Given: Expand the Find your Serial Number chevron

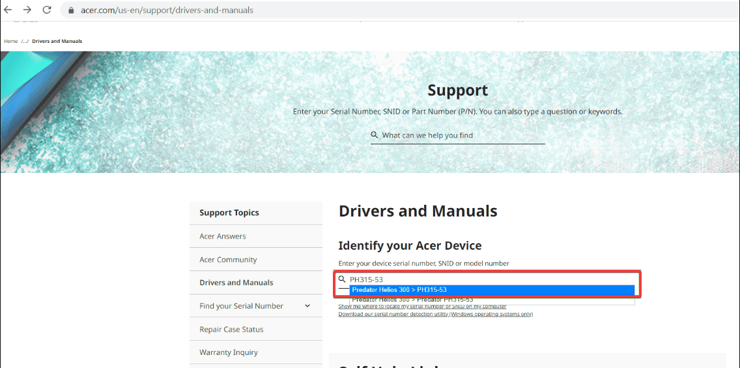Looking at the screenshot, I should coord(307,306).
